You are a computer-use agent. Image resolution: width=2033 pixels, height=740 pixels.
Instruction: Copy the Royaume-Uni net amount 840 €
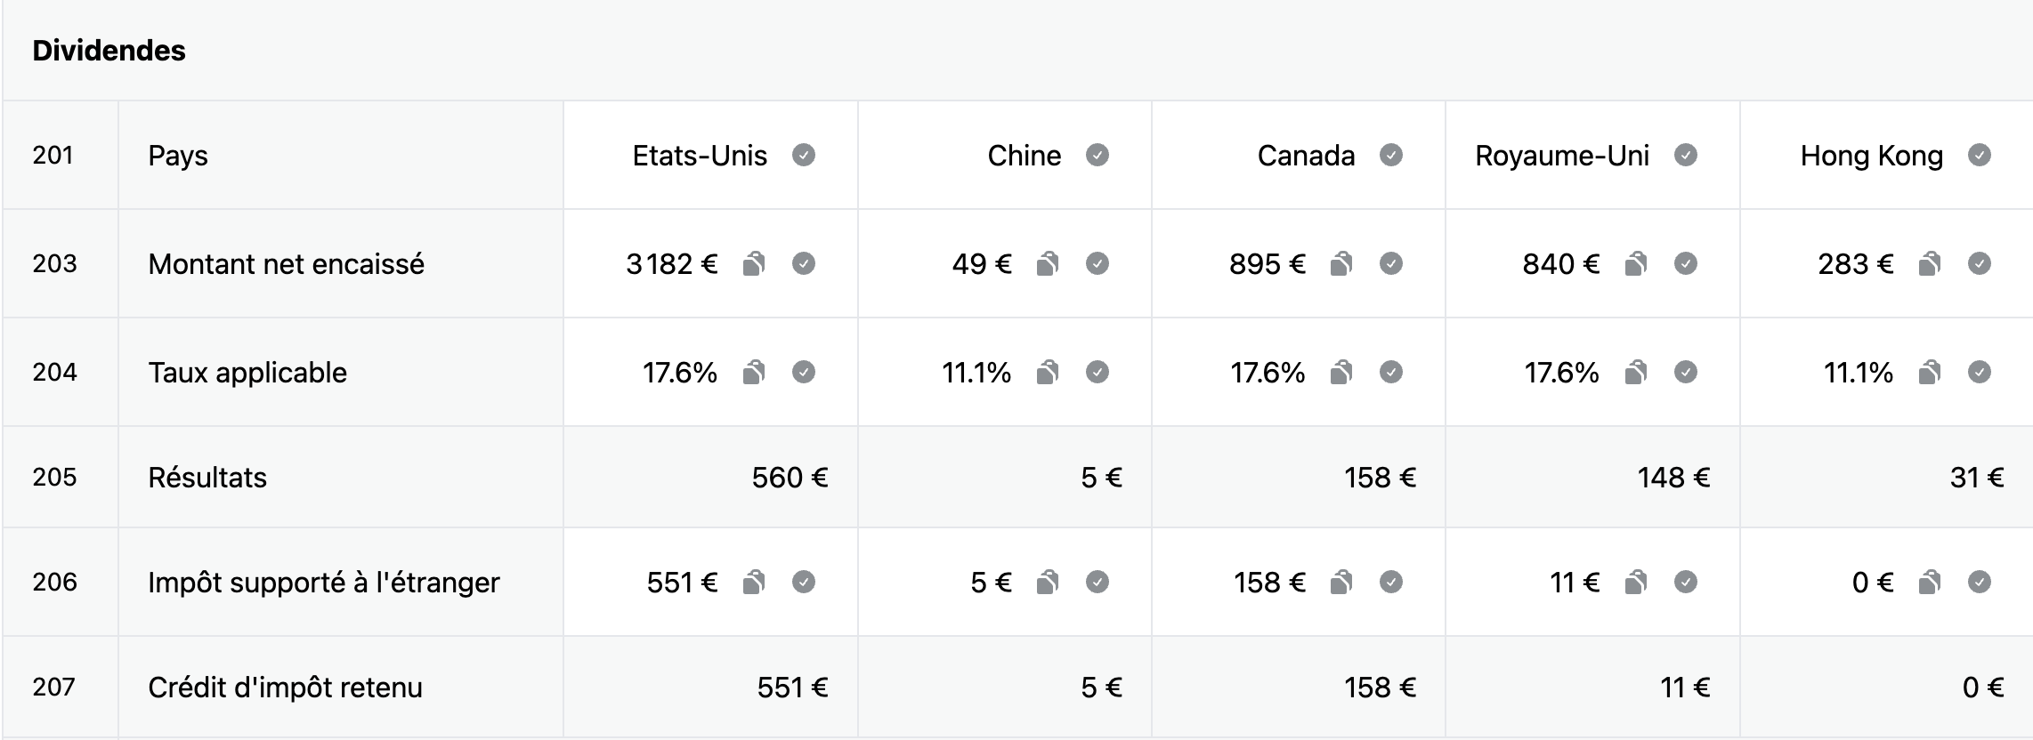(x=1636, y=264)
